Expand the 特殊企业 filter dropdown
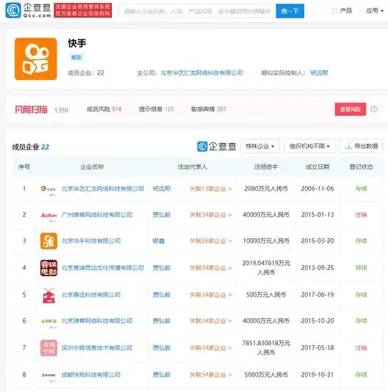388x392 pixels. (260, 146)
